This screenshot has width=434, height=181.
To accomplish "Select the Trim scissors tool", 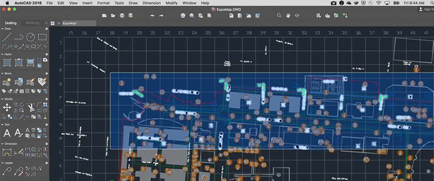I will 31,107.
